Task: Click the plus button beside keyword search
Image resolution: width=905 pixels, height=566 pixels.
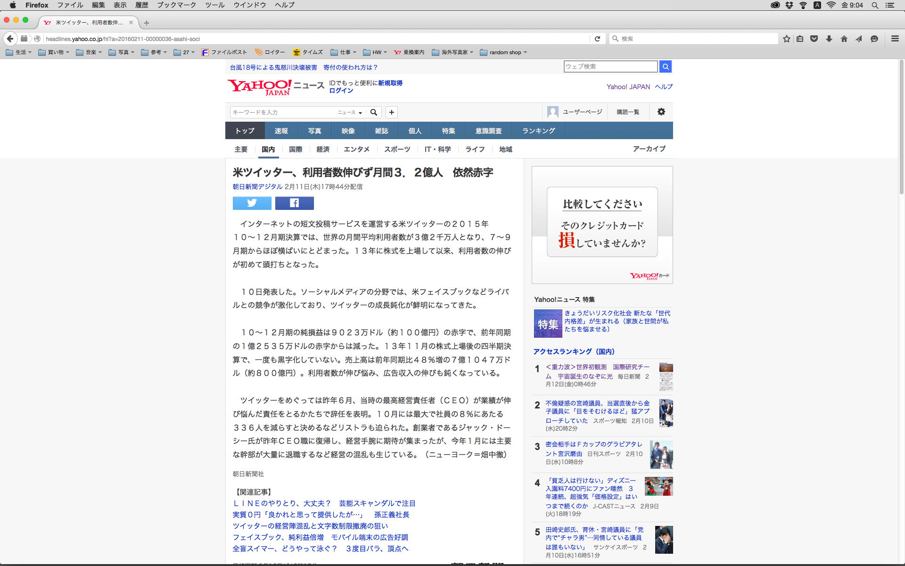Action: 391,112
